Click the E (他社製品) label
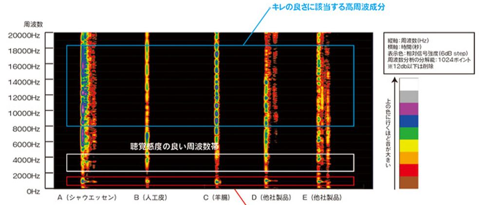Viewport: 487px width, 205px height. 320,198
